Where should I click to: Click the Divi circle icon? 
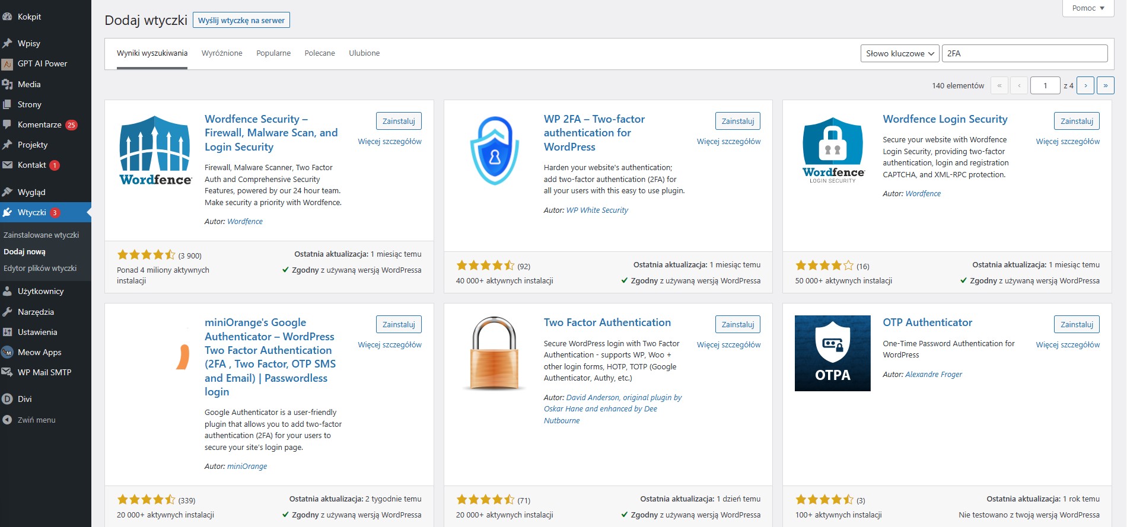(7, 399)
